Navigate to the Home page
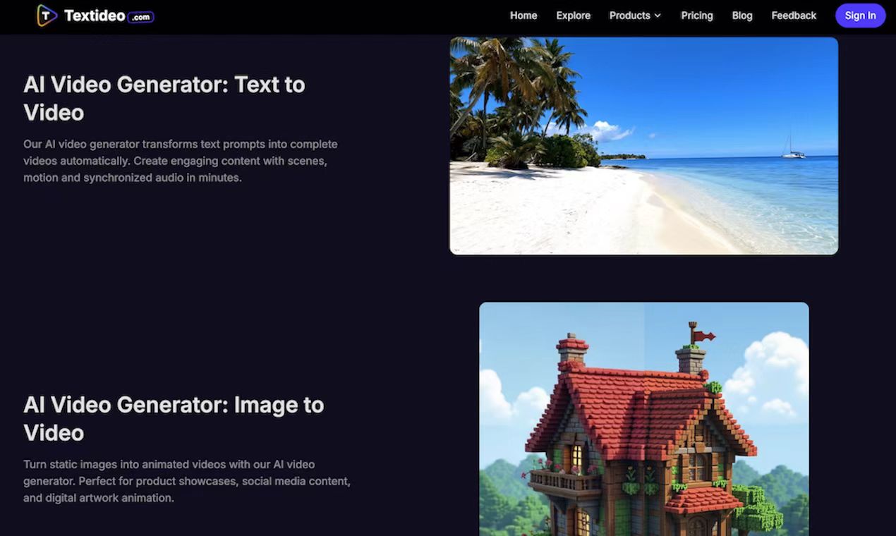The height and width of the screenshot is (536, 896). click(523, 15)
